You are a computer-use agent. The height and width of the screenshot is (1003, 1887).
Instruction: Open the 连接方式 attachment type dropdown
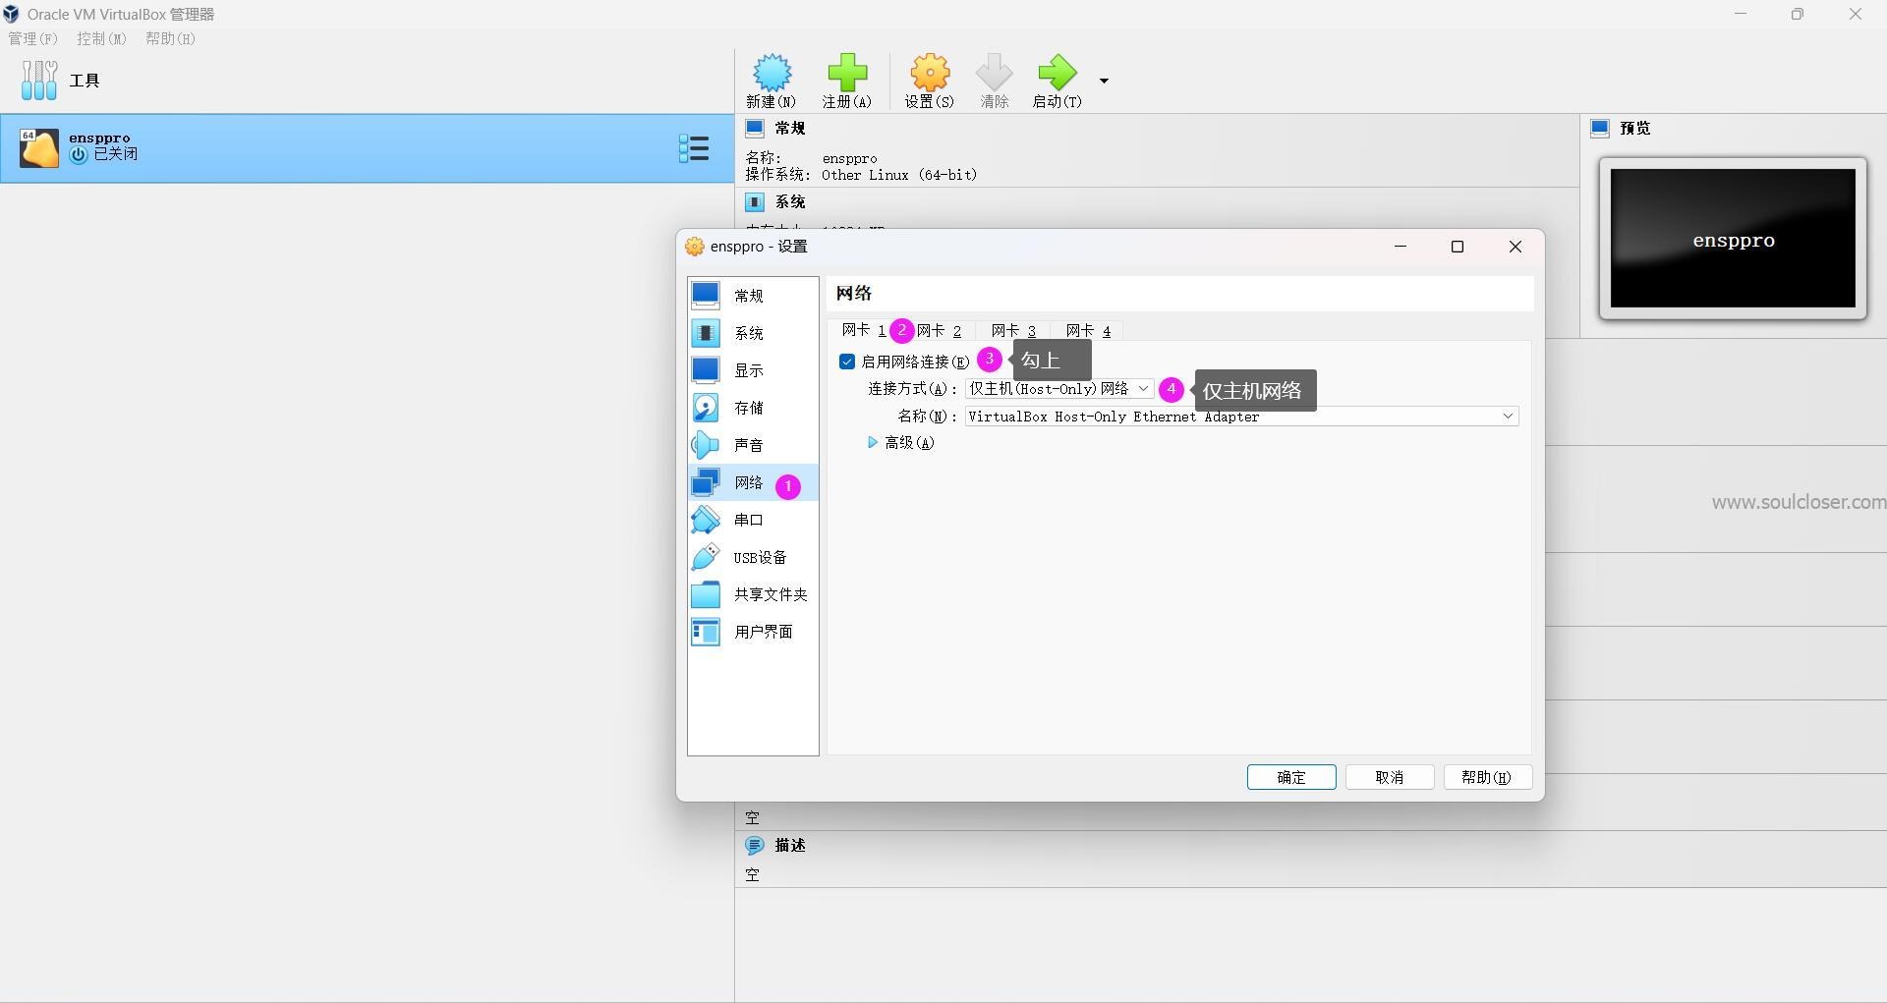(x=1059, y=389)
